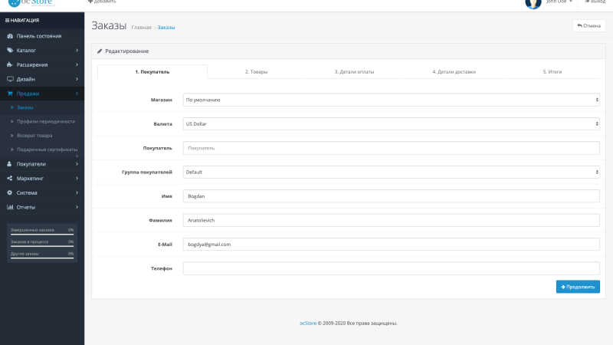Click the Маркетинг share icon
This screenshot has width=613, height=345.
click(10, 179)
